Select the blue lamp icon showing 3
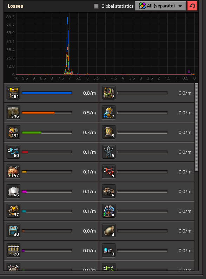Viewport: 206px width, 279px height. (109, 251)
